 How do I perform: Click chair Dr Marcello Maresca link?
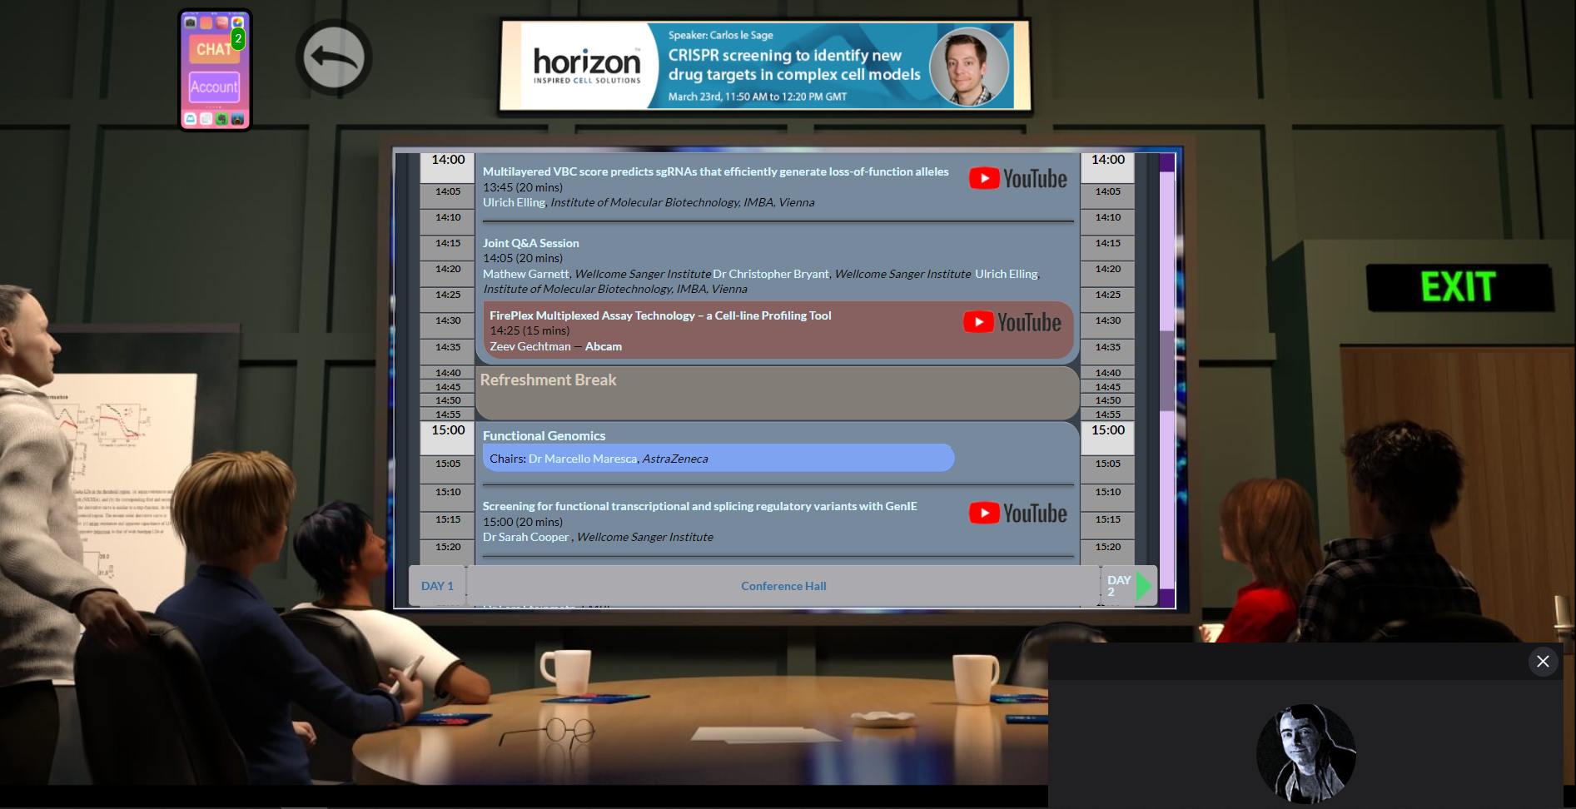[582, 459]
